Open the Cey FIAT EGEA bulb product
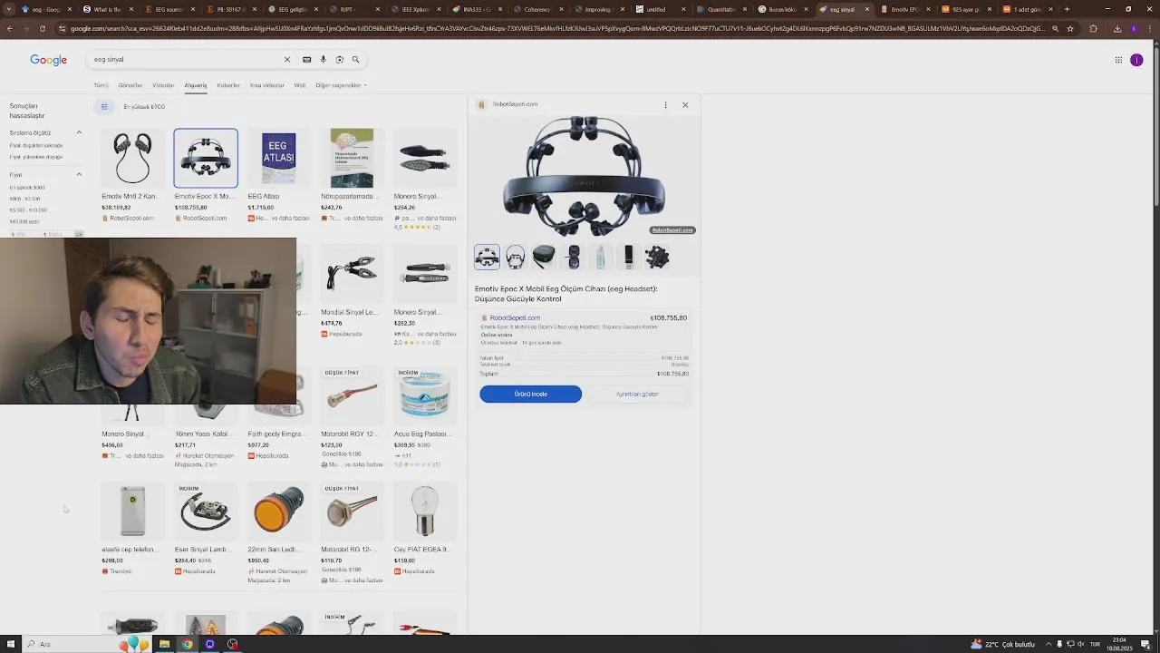This screenshot has height=653, width=1160. click(424, 530)
